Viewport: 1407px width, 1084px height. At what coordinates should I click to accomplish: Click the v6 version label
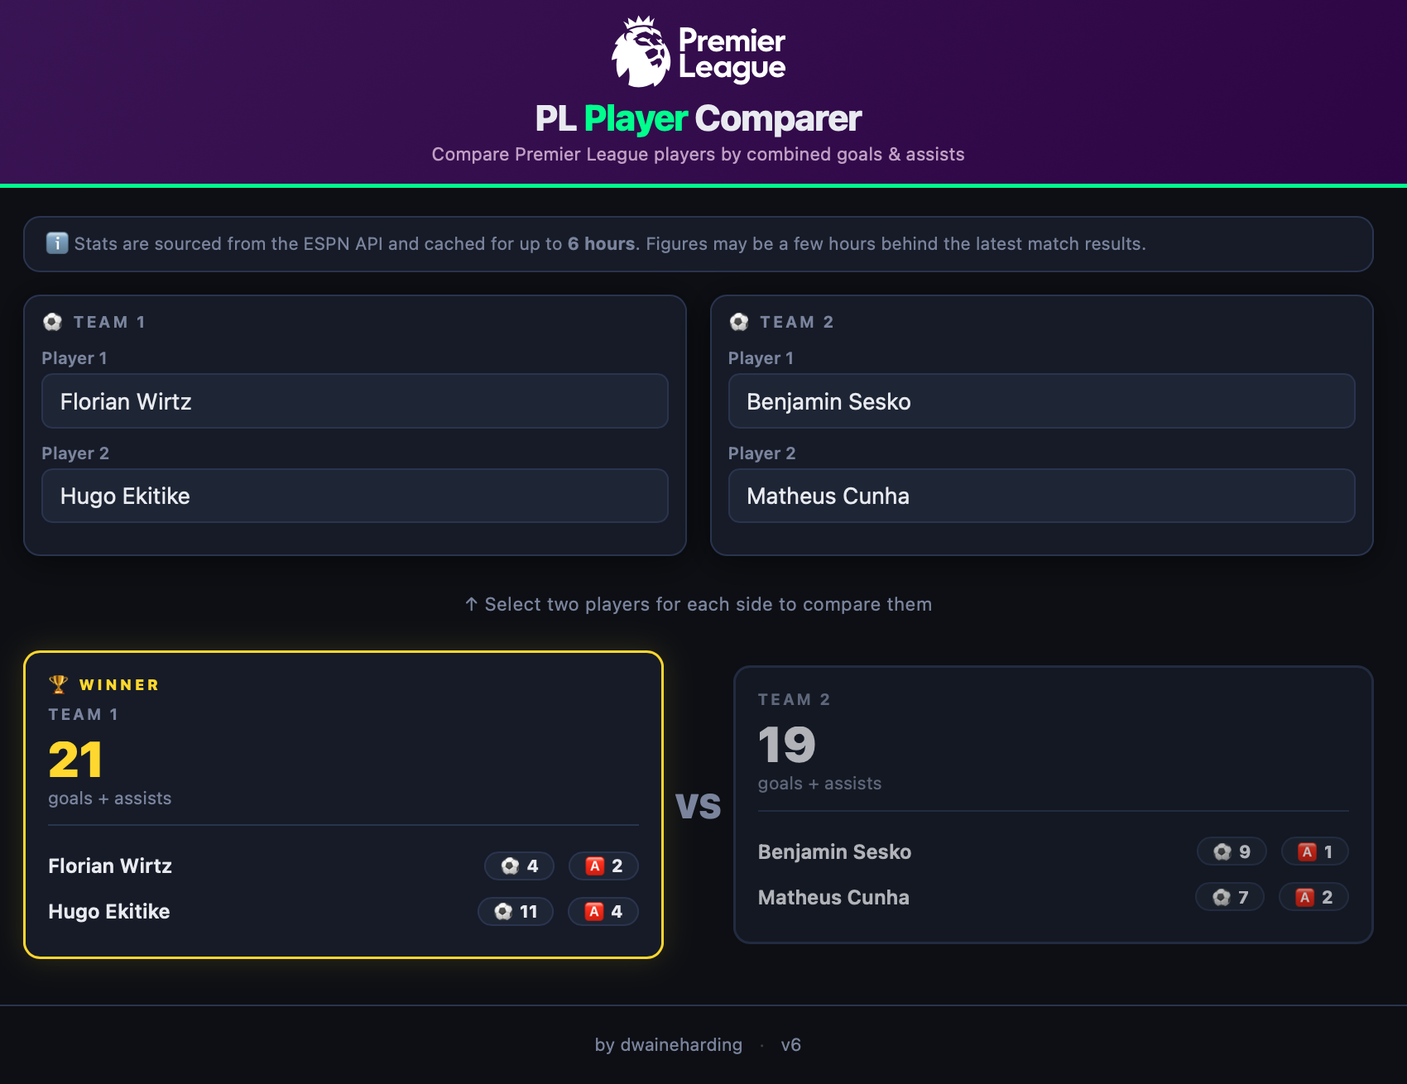[790, 1045]
